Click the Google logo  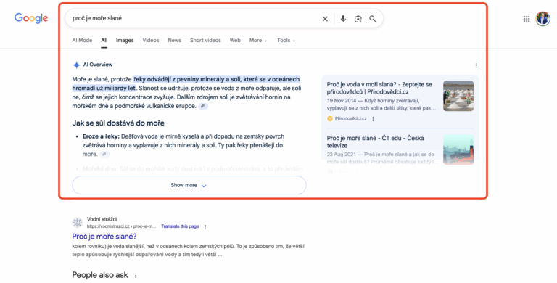(x=31, y=18)
